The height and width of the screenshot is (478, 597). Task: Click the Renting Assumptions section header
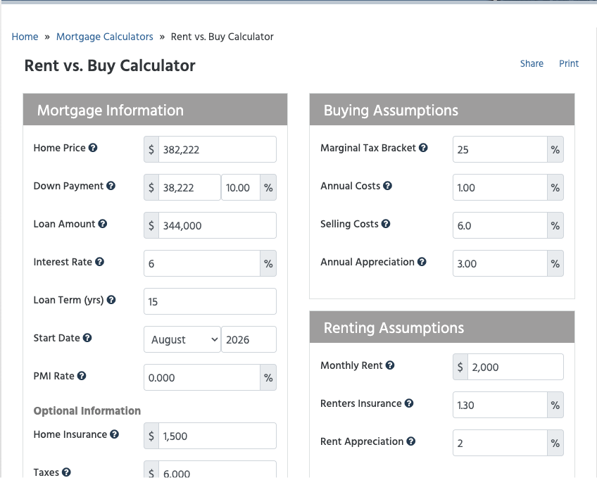point(442,327)
